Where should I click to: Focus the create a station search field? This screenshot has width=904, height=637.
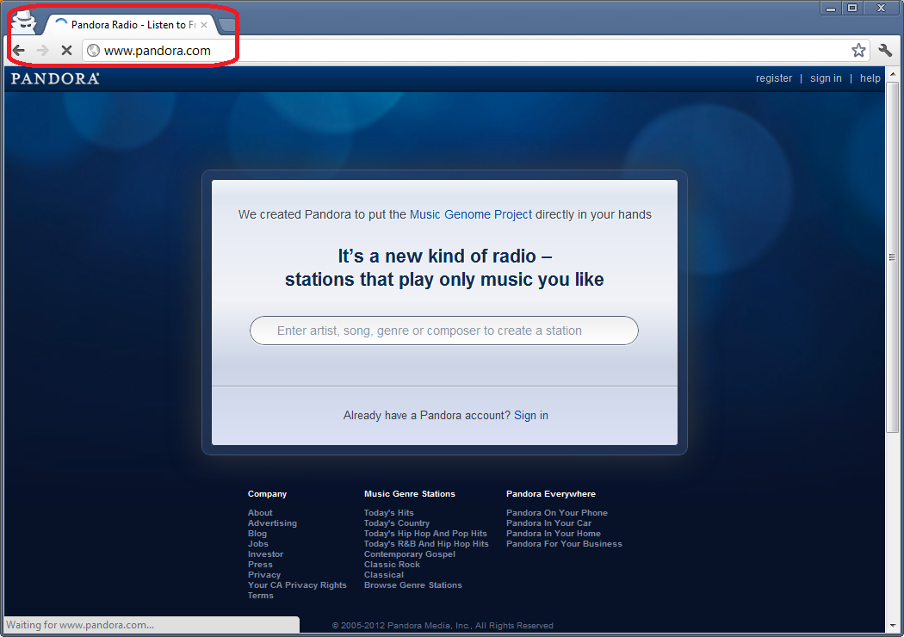point(444,331)
